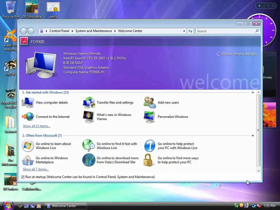The image size is (280, 210).
Task: Click the padlock protect your PC icon
Action: [x=148, y=160]
